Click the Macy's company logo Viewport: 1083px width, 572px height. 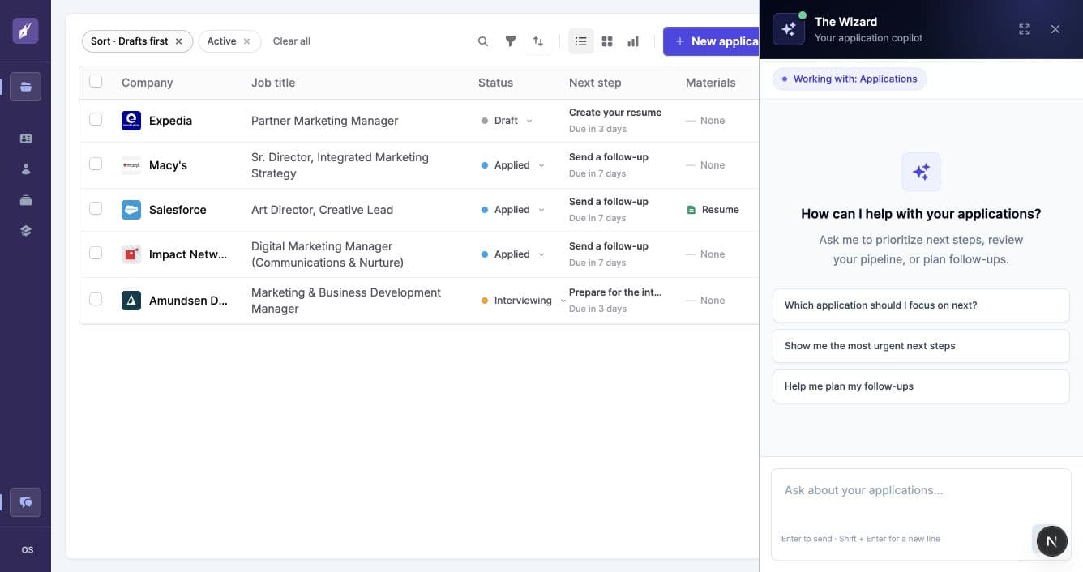pyautogui.click(x=131, y=165)
